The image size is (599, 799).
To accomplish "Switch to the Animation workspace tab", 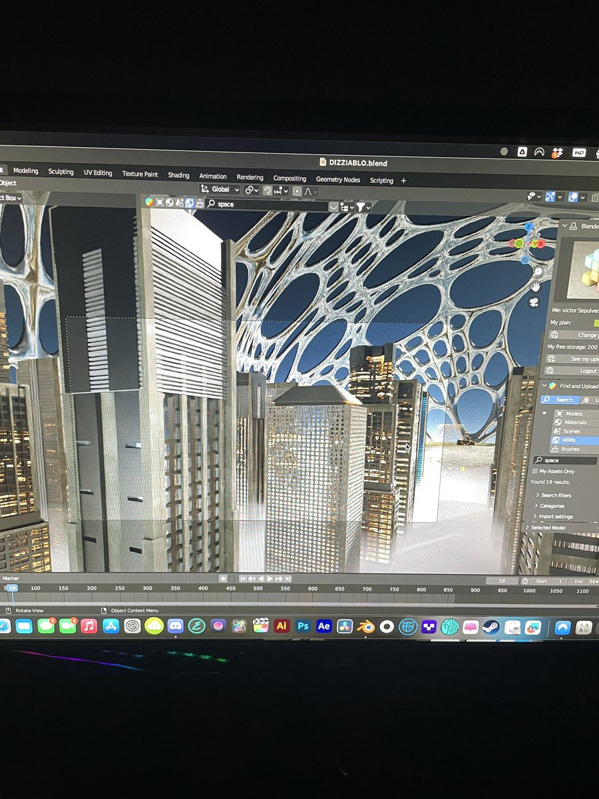I will tap(213, 176).
